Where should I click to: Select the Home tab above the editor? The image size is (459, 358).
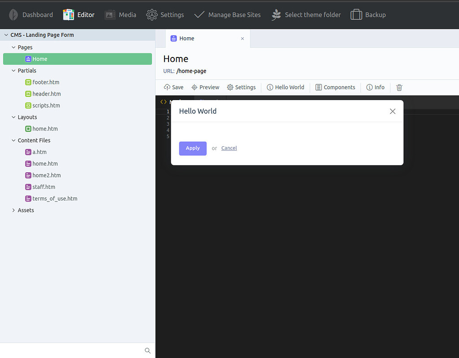pos(186,38)
